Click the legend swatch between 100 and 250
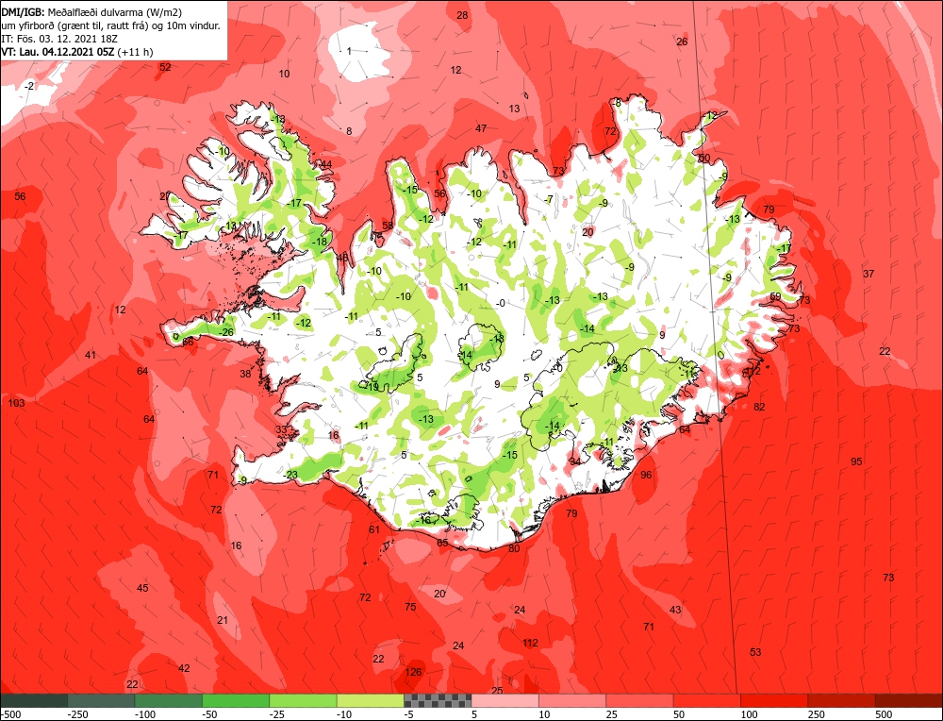943x721 pixels. [x=774, y=700]
